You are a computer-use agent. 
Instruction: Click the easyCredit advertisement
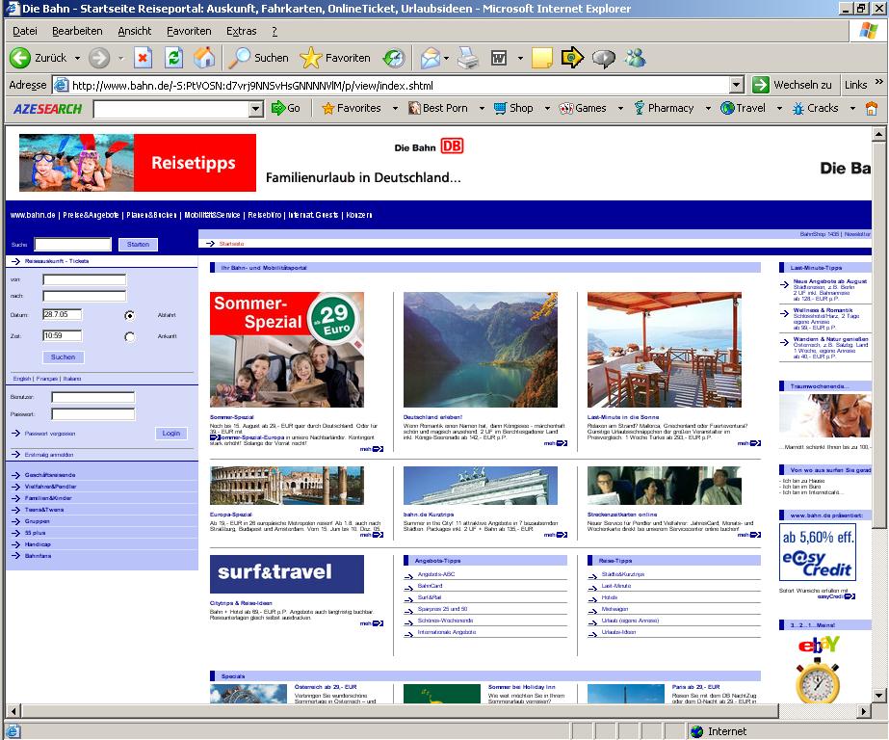click(818, 553)
